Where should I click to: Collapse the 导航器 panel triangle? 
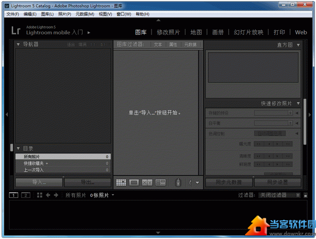(18, 44)
